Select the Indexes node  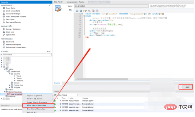pos(17,83)
